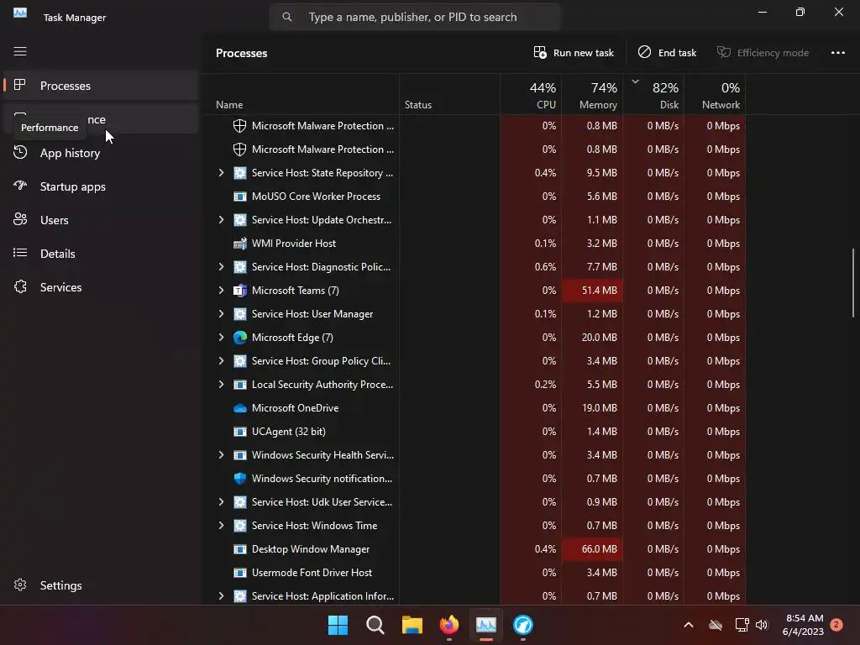
Task: Click the blue circular app icon on taskbar
Action: (522, 625)
